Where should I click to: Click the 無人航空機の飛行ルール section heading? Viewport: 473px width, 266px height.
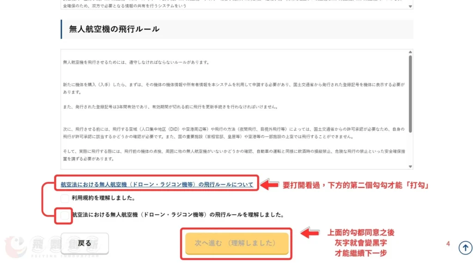coord(114,29)
